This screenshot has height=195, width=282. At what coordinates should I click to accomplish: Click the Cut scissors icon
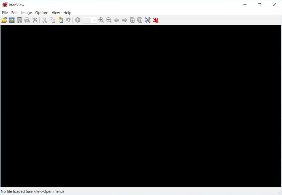45,20
